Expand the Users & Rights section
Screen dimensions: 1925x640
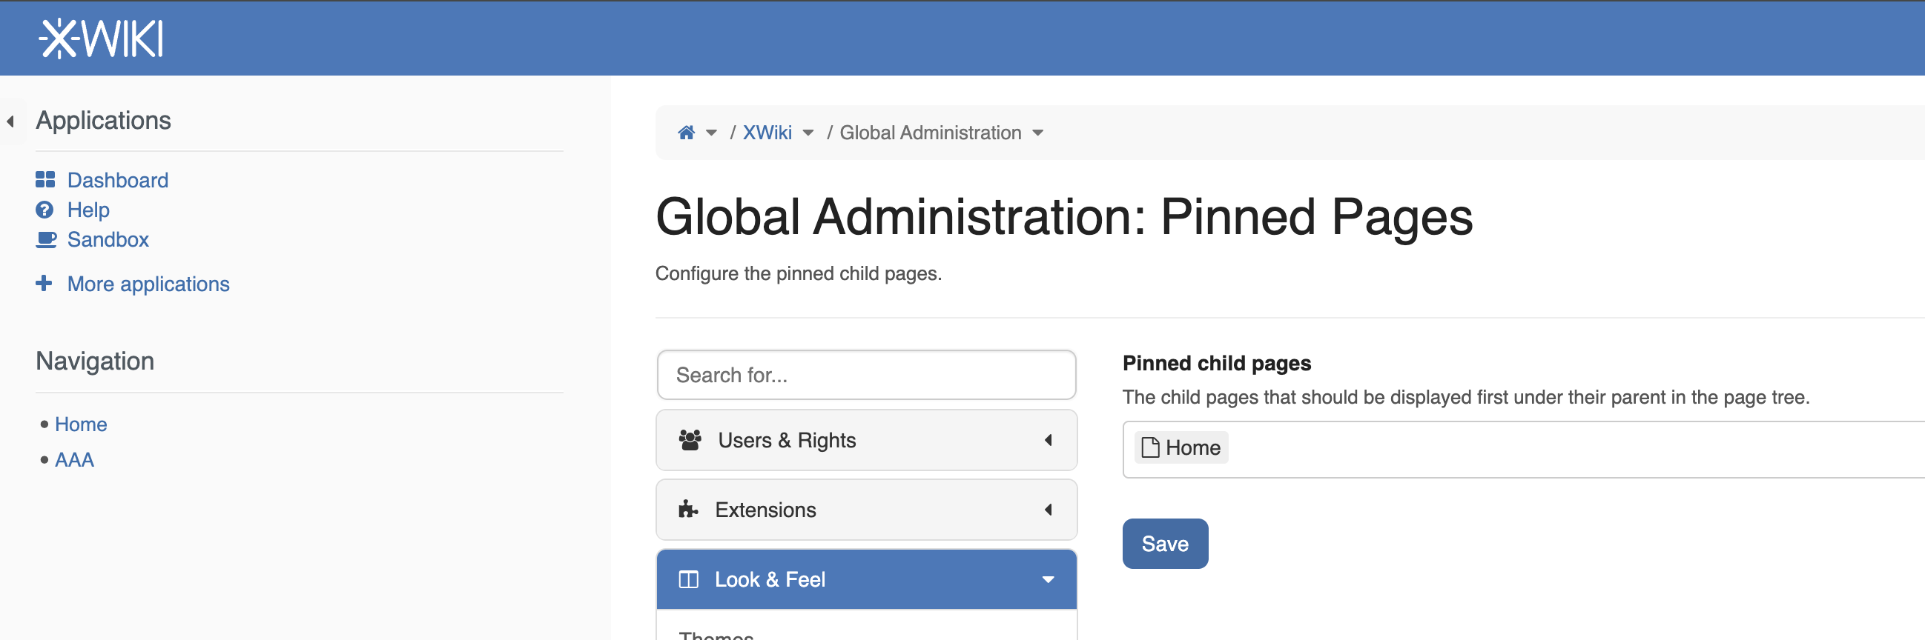(x=1048, y=440)
